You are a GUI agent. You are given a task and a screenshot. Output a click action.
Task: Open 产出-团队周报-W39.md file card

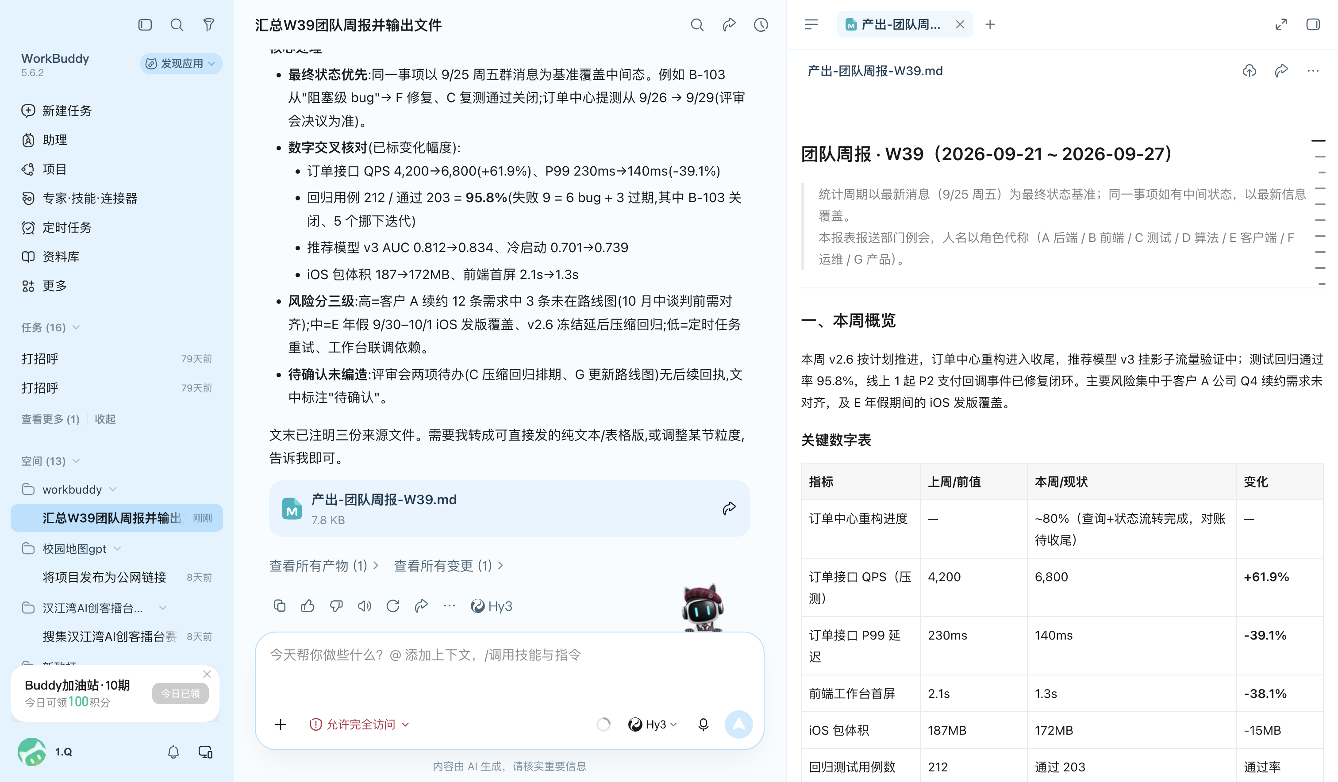[x=509, y=509]
